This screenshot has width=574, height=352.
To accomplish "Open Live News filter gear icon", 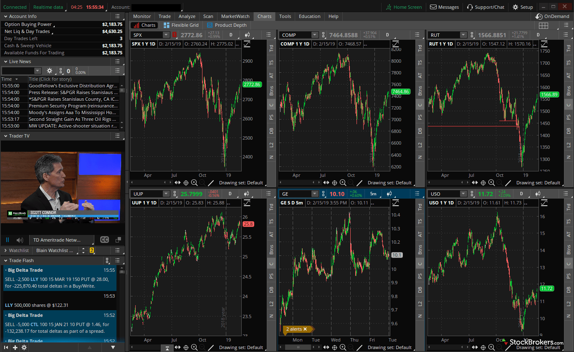I will tap(49, 71).
